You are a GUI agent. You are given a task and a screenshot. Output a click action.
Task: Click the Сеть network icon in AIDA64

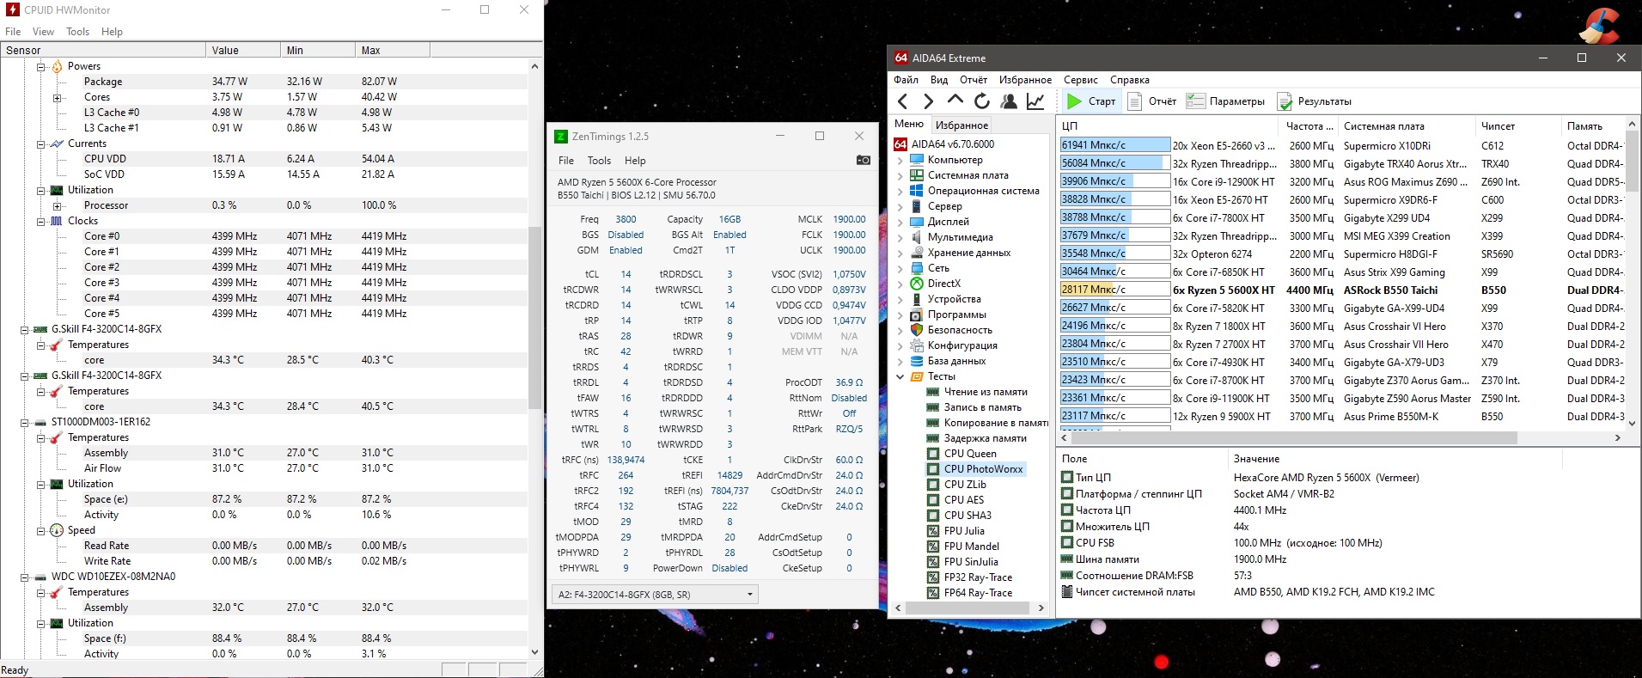(917, 268)
